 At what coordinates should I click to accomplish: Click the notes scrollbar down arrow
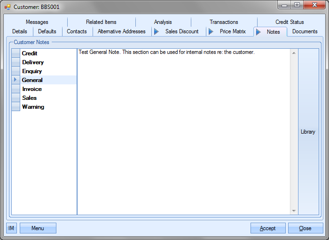pos(294,211)
